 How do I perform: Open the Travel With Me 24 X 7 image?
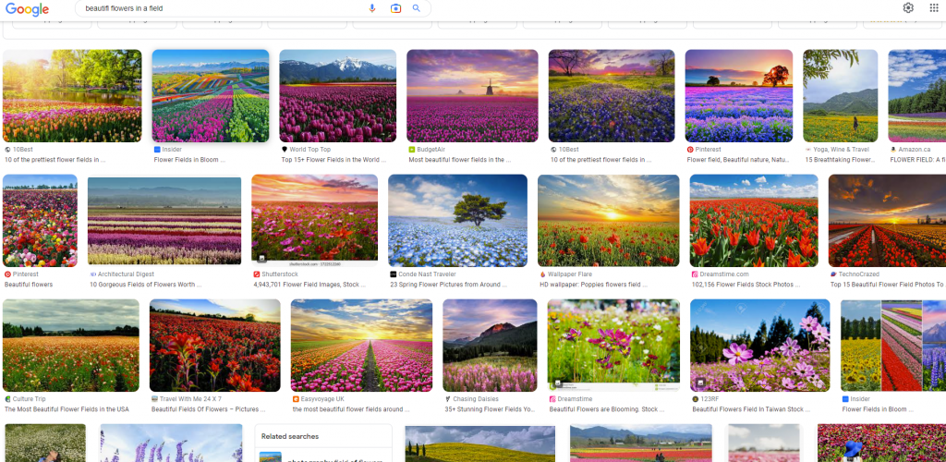pos(214,346)
